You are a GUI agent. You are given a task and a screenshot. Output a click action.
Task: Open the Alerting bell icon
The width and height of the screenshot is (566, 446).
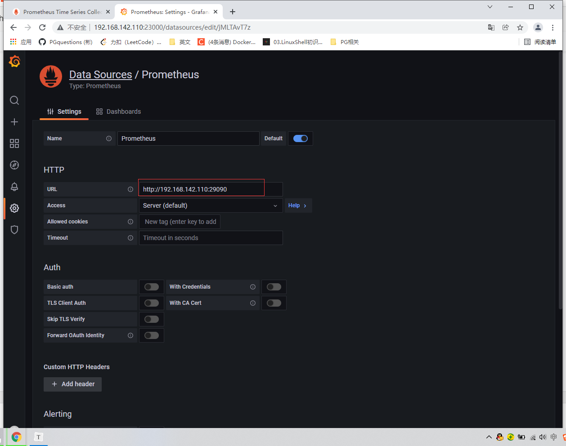click(14, 187)
